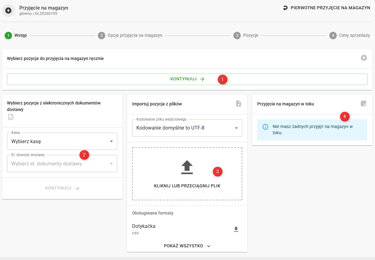Viewport: 375px width, 260px height.
Task: Click the Kliknij lub przeciągnij plik drop area
Action: point(187,186)
